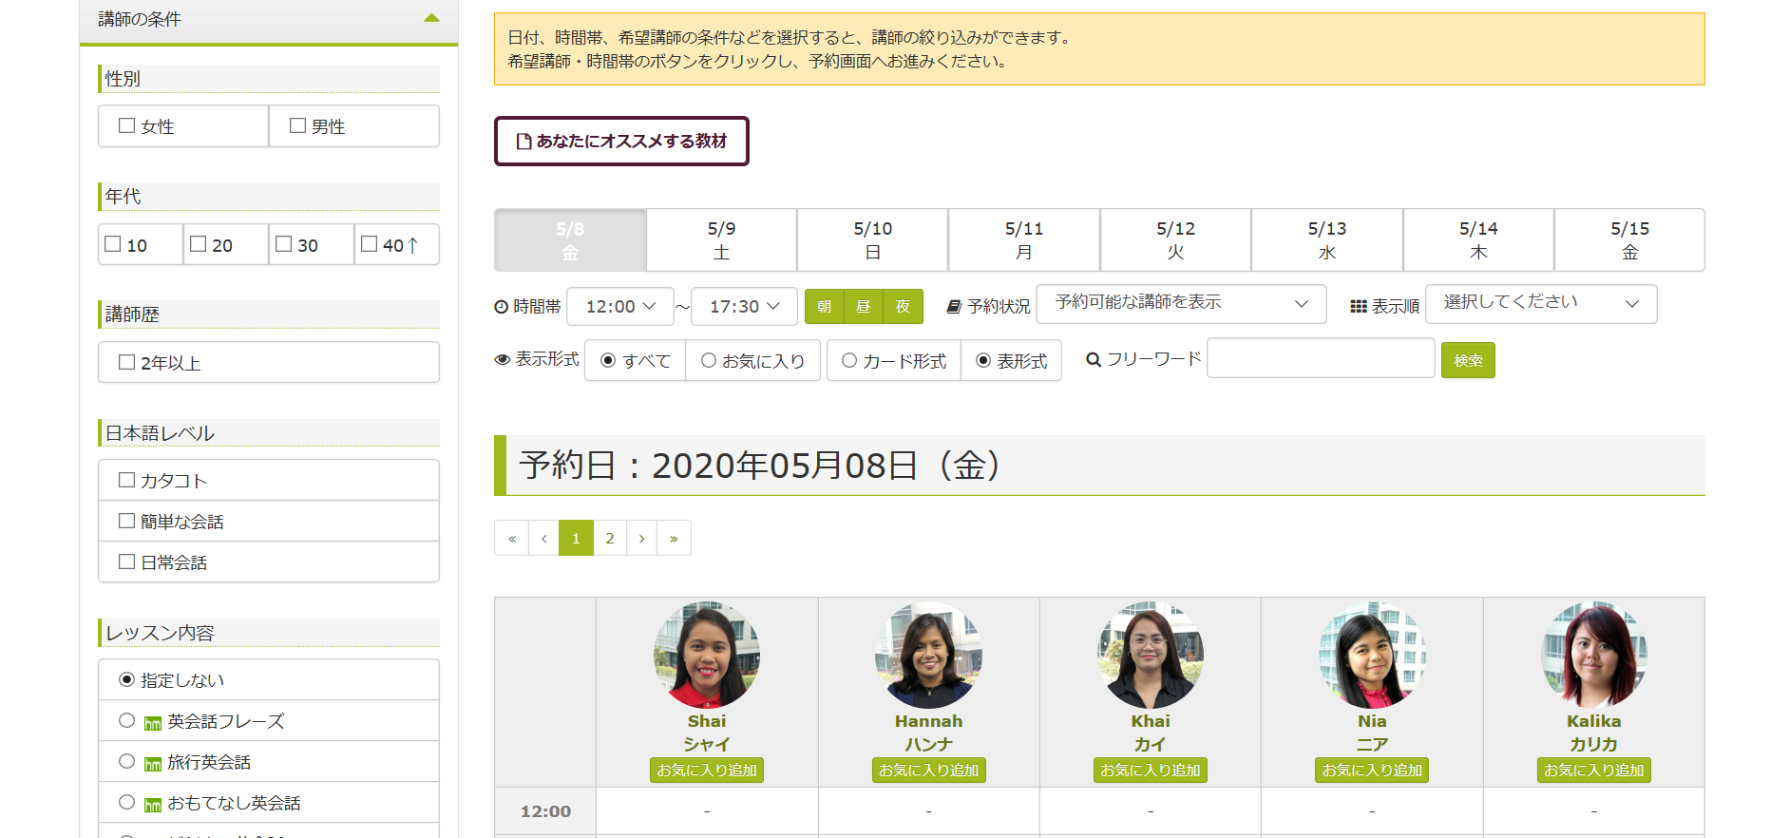Expand the 予約状況 availability dropdown

click(x=1180, y=303)
